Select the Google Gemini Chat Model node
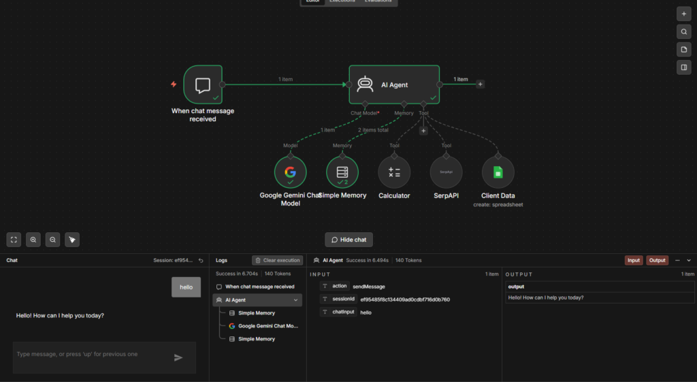The image size is (697, 382). 290,172
